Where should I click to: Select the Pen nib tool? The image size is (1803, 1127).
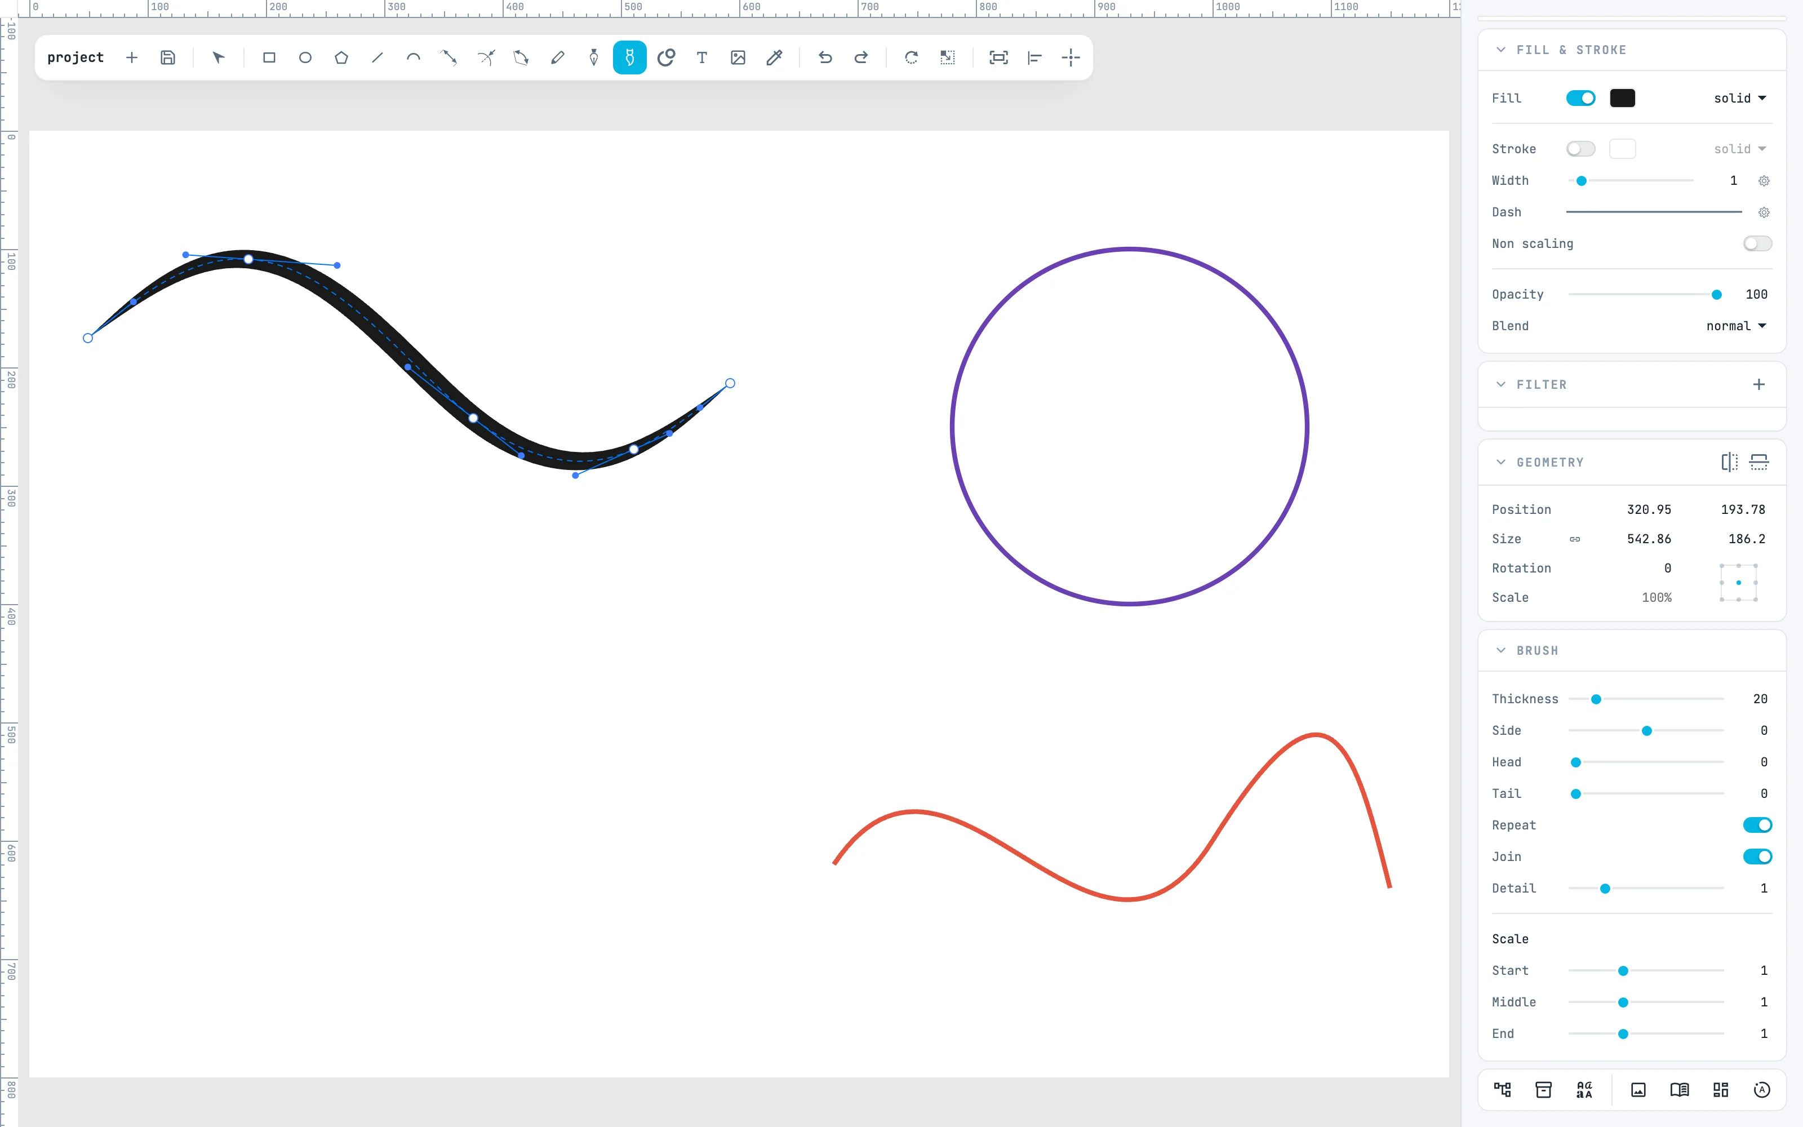(x=594, y=57)
